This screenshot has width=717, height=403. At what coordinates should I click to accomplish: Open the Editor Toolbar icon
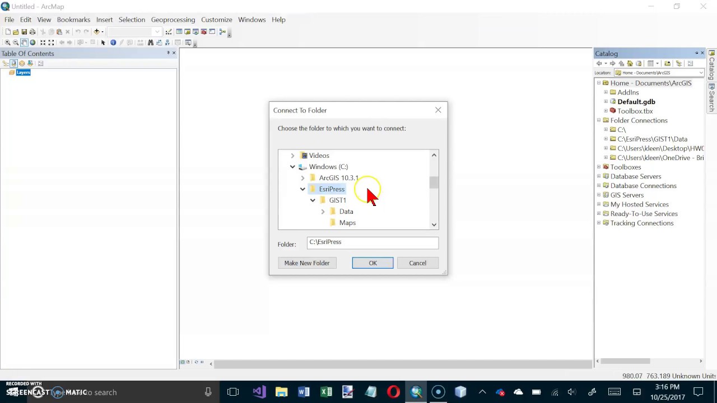(x=169, y=32)
